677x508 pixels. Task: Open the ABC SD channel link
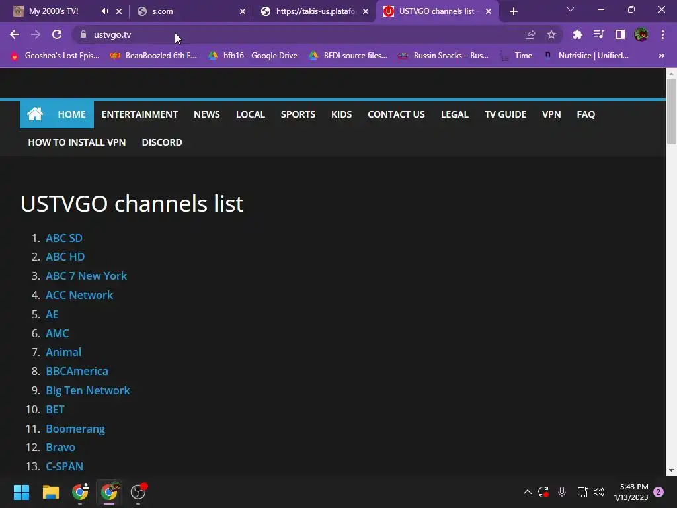64,238
